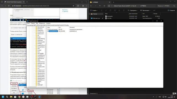177x99 pixels.
Task: Expand the MSDTC registry key
Action: 35,82
